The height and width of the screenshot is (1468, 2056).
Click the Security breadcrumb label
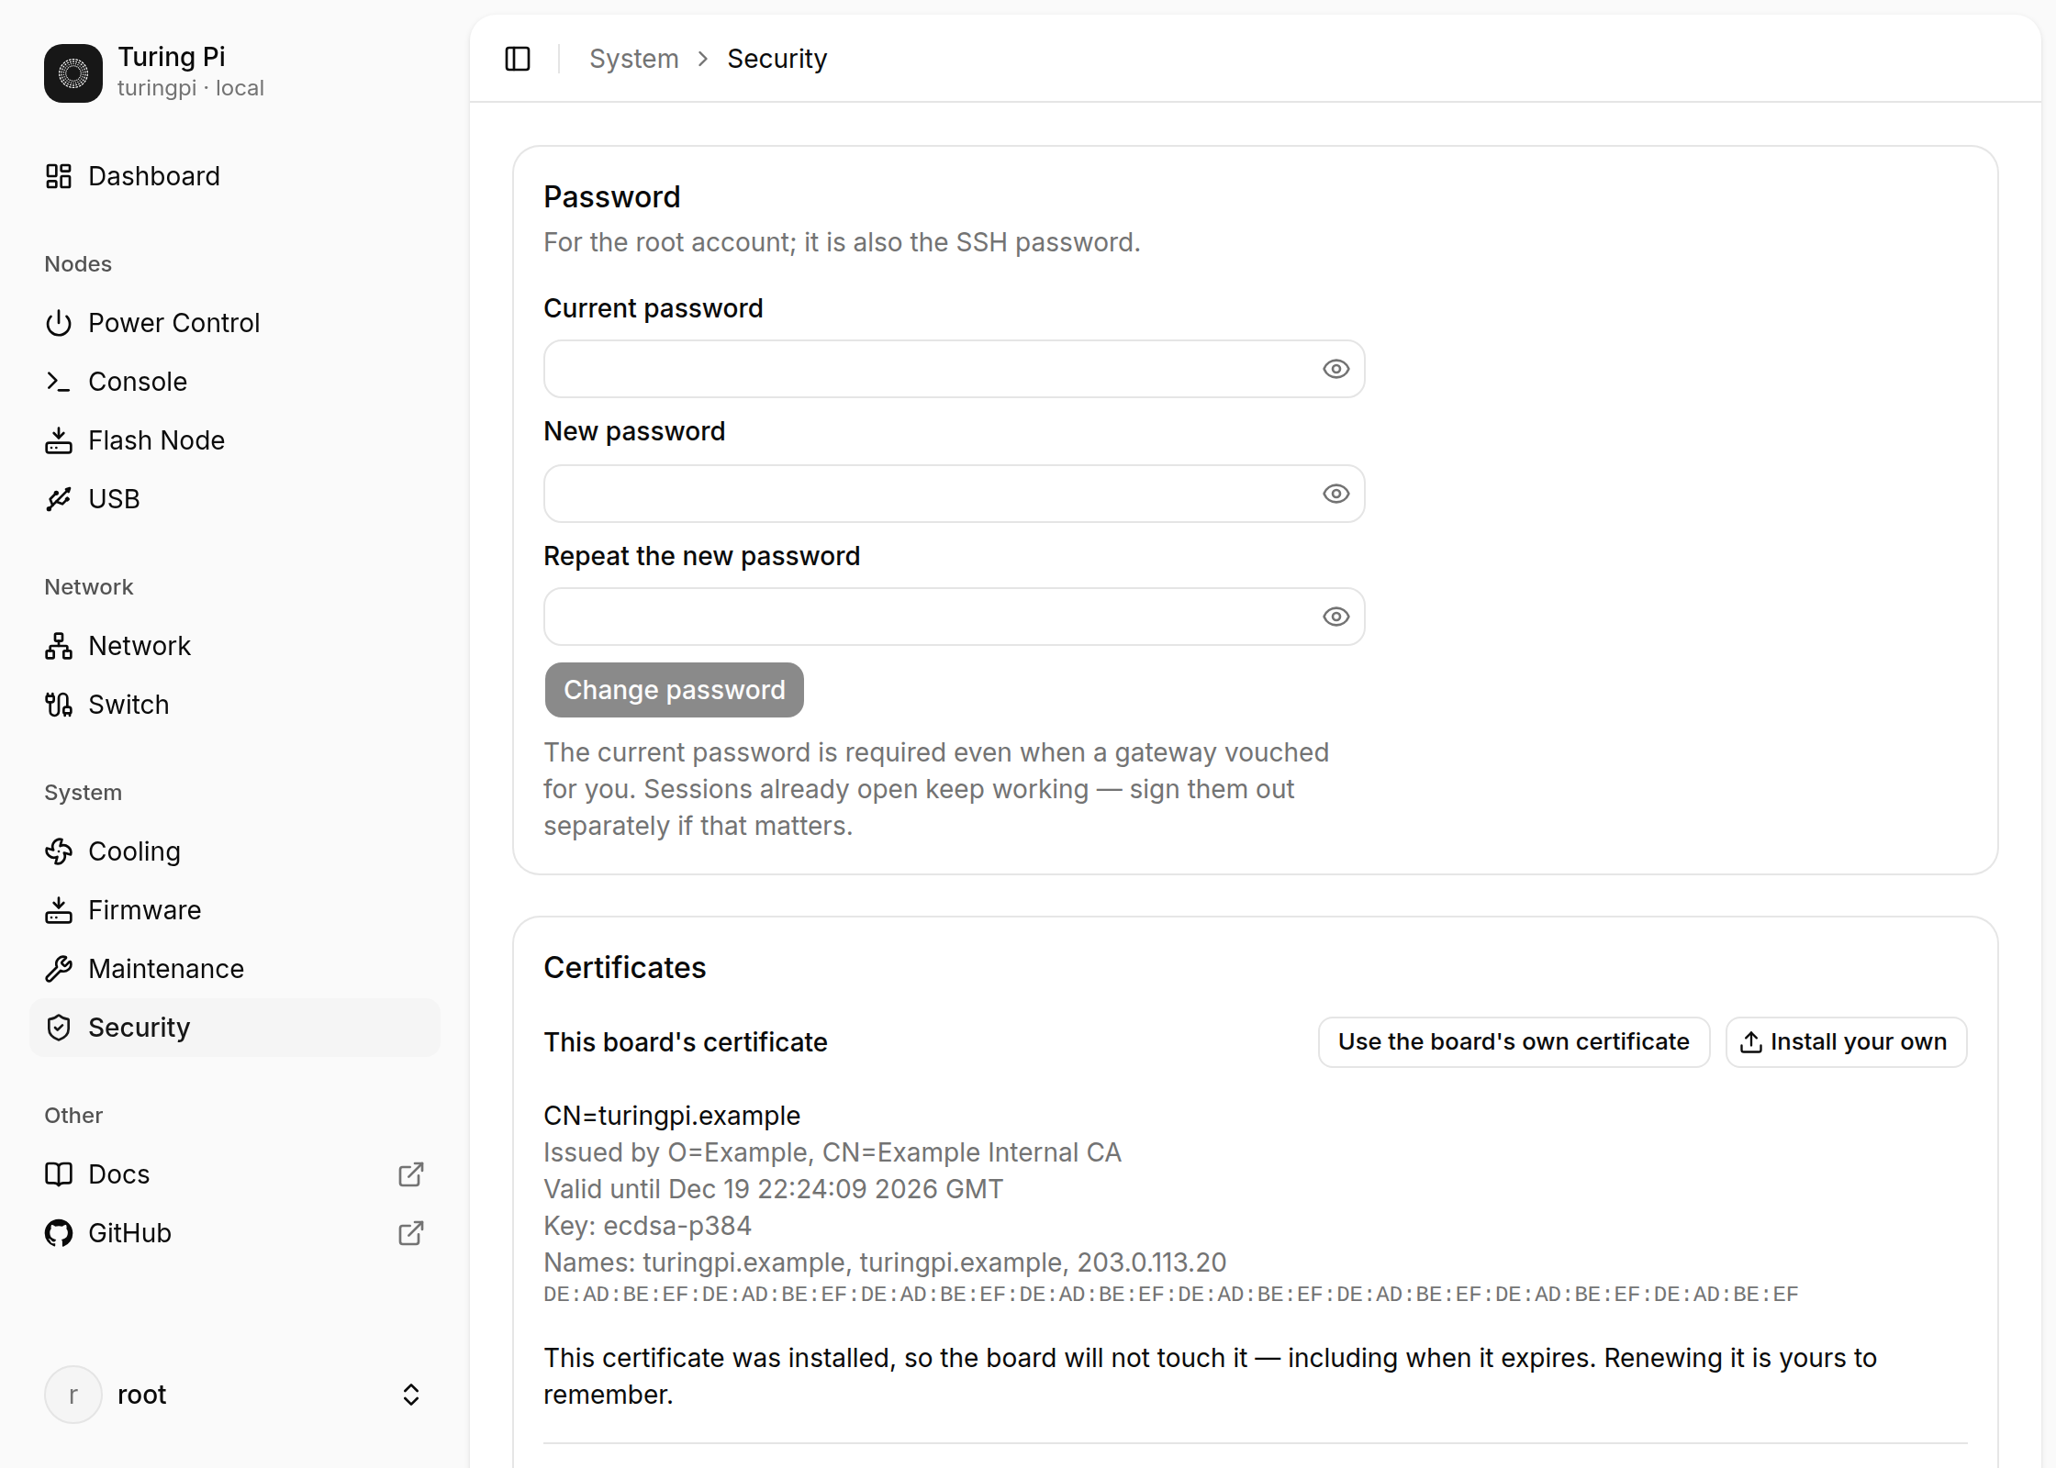click(777, 59)
